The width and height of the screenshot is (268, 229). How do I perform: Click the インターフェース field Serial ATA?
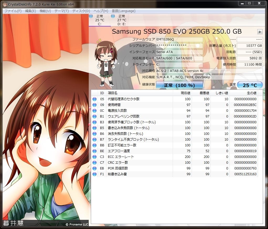click(180, 52)
